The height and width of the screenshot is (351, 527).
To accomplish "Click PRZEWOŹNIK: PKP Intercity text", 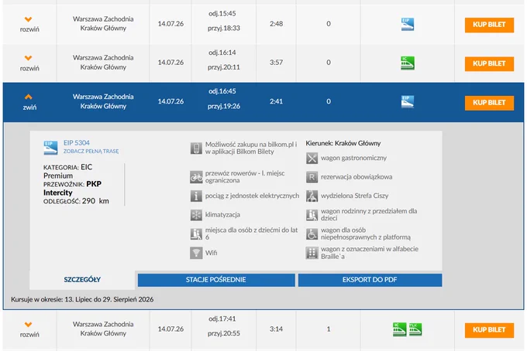I will pos(72,189).
